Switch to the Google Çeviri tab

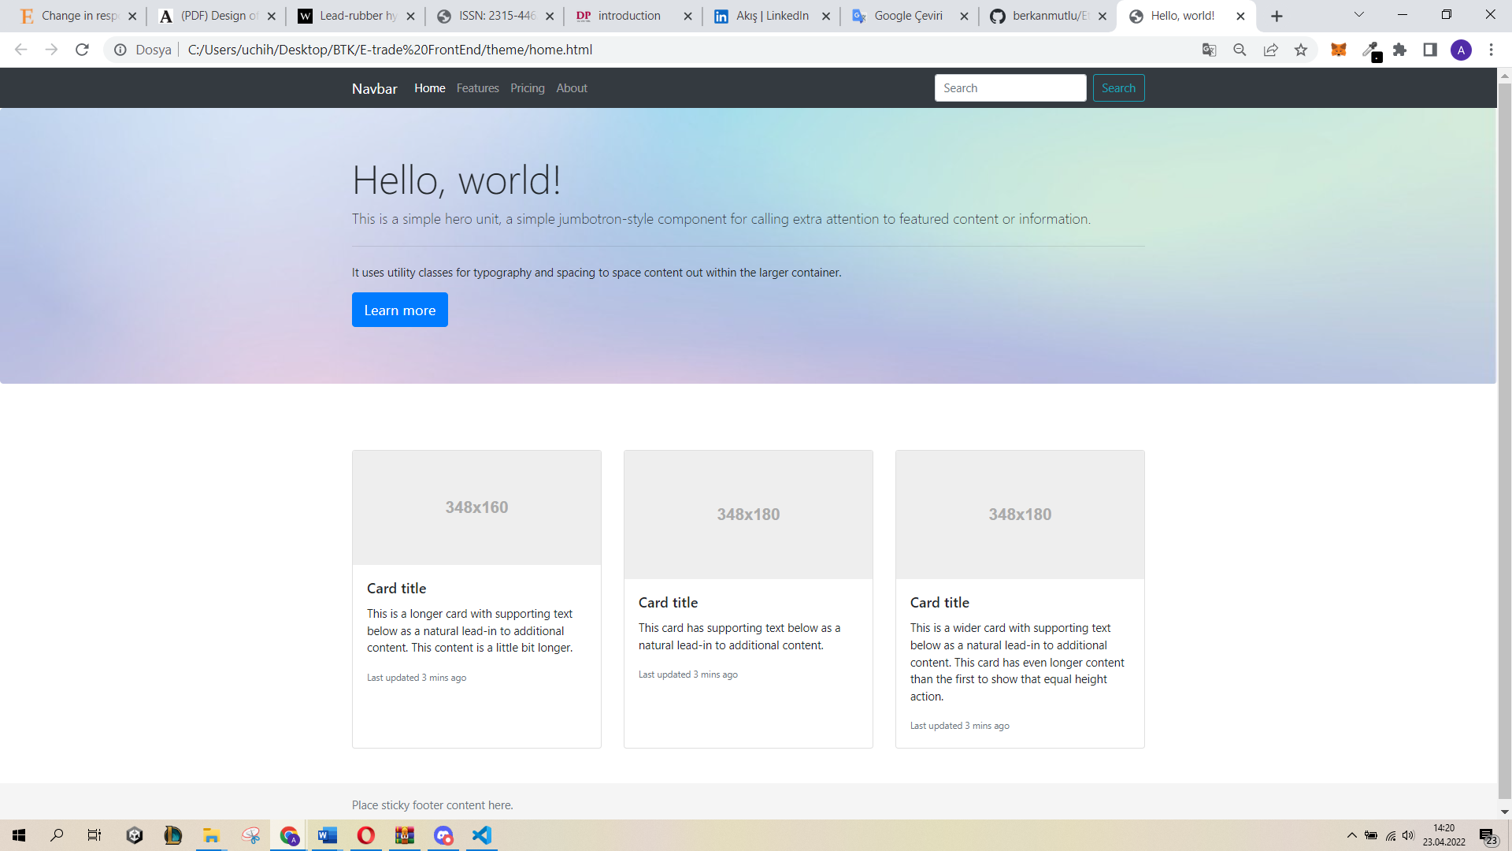pos(908,16)
